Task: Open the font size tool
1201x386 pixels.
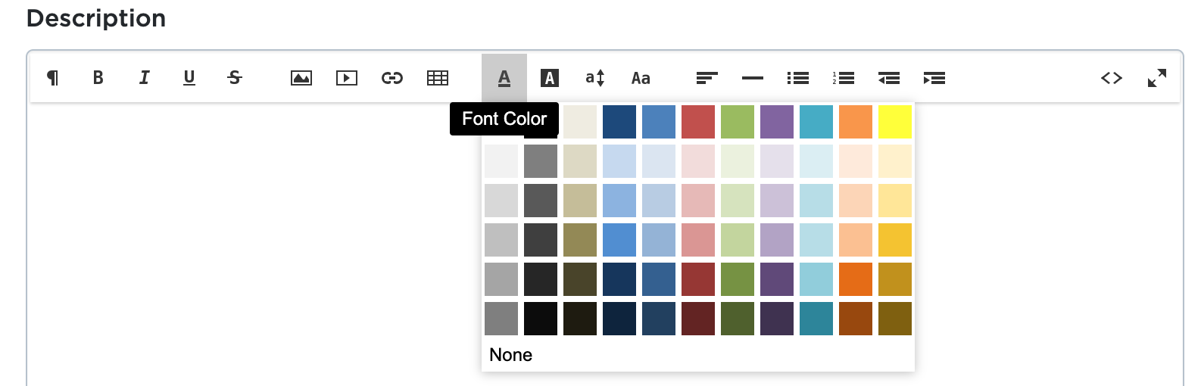Action: pyautogui.click(x=595, y=78)
